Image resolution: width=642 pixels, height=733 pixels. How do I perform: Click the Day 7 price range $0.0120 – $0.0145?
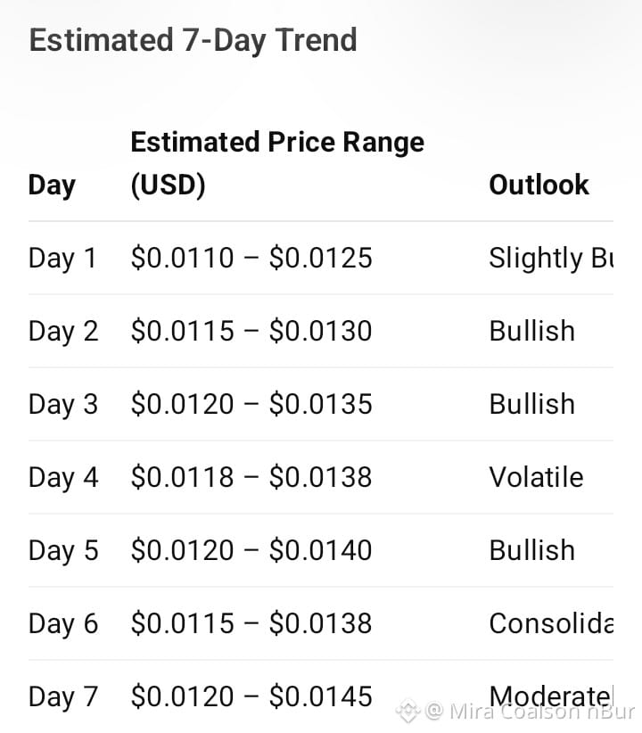(251, 696)
